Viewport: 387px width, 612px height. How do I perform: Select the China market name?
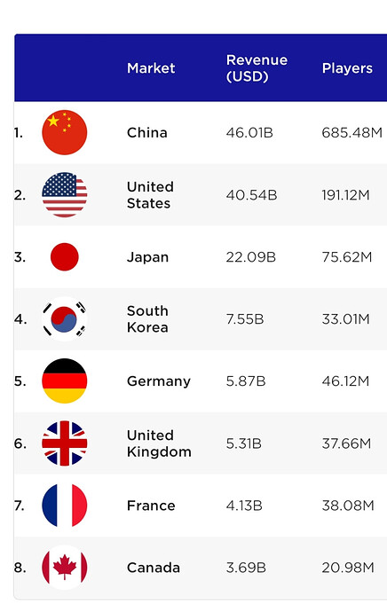[147, 133]
